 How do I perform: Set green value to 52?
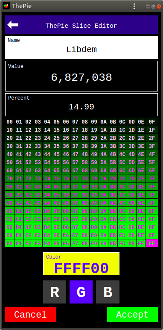pyautogui.click(x=28, y=162)
